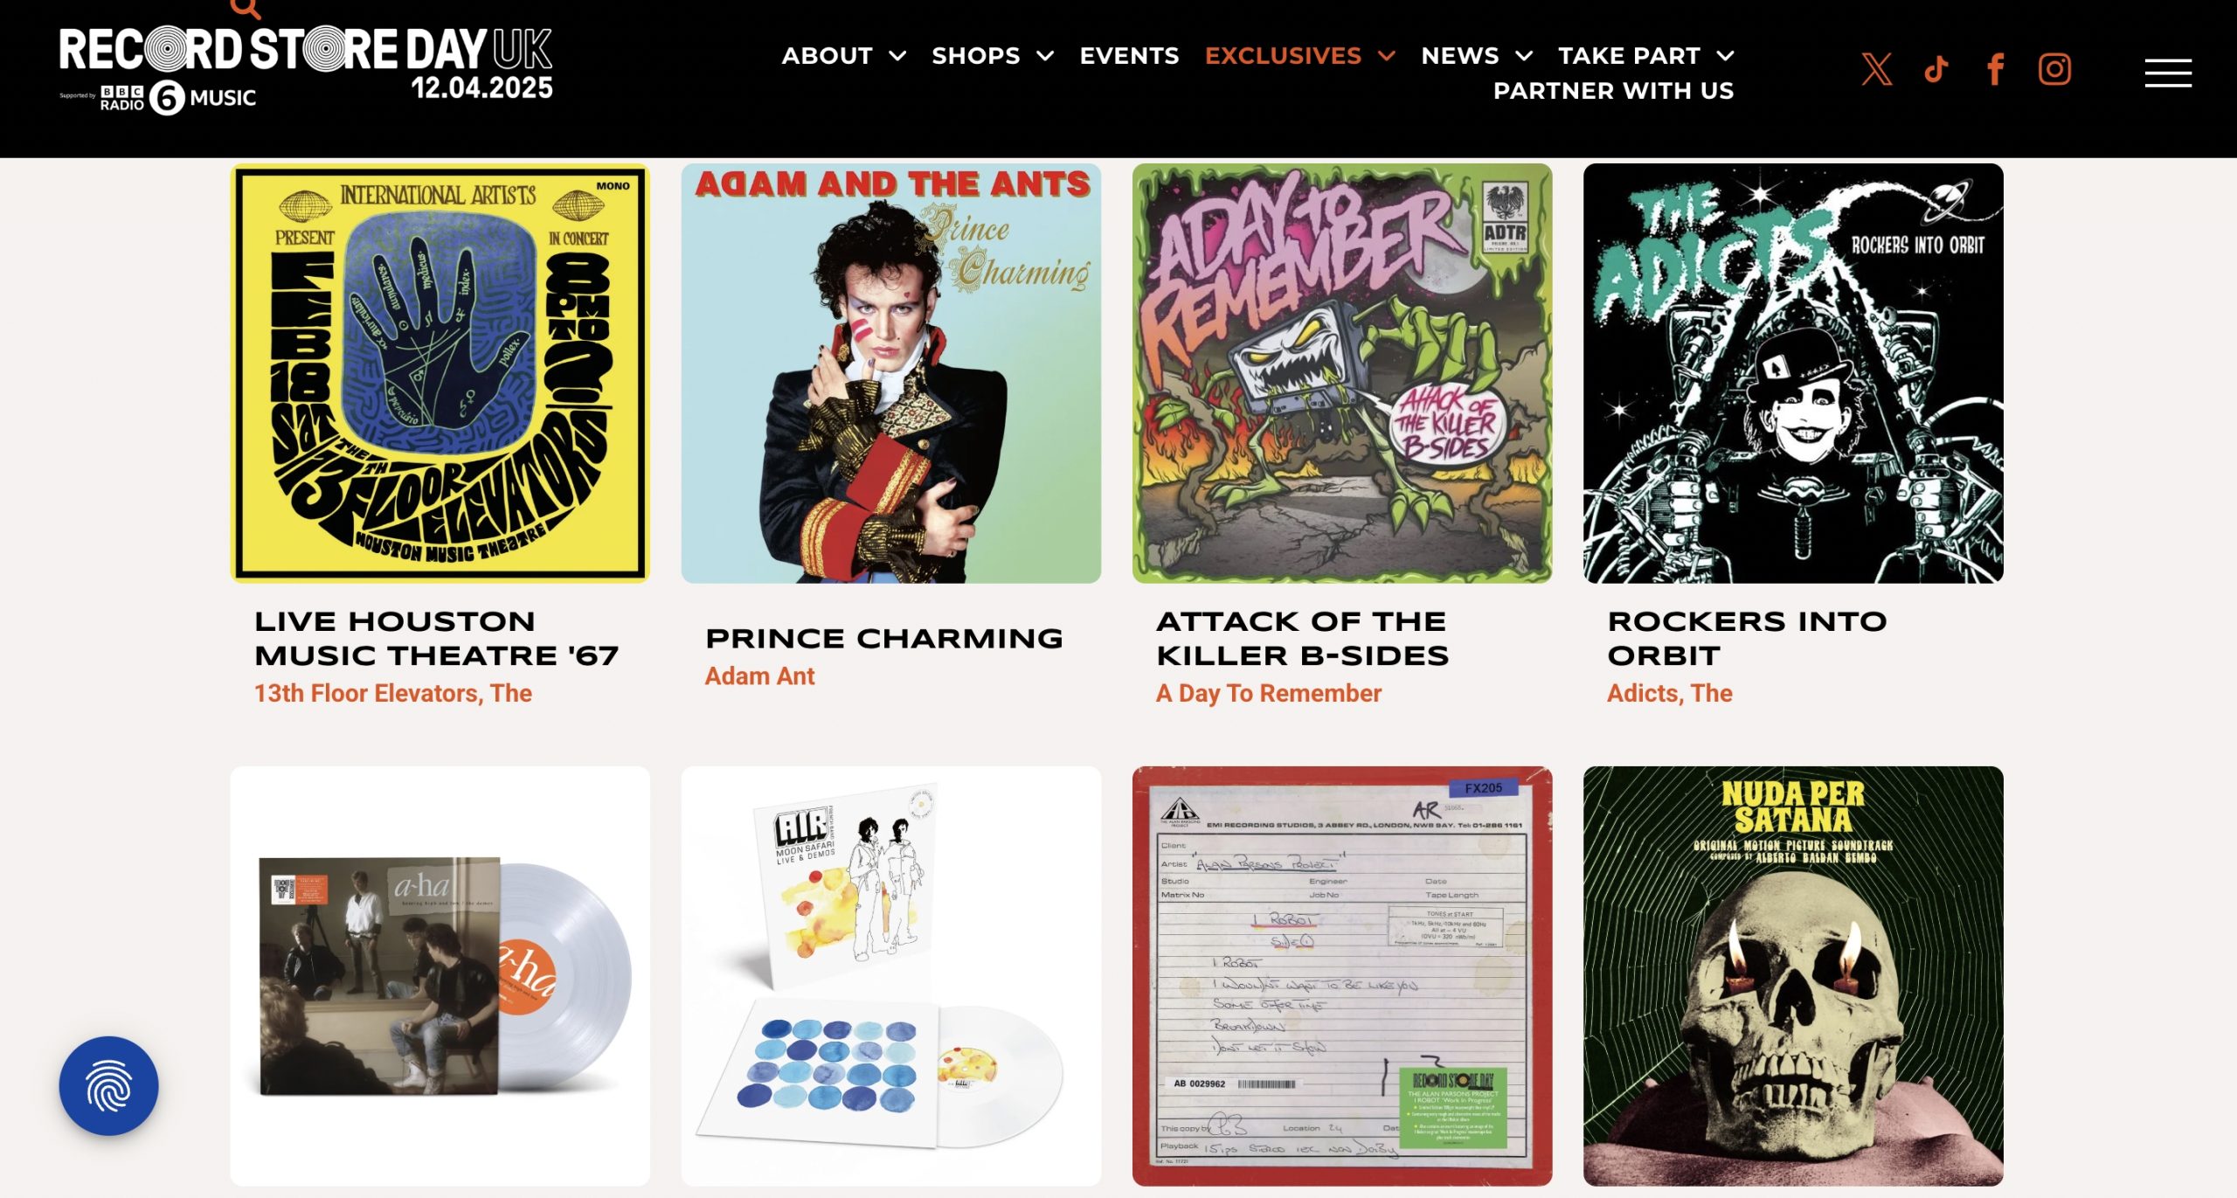2237x1198 pixels.
Task: Open the Partner With Us menu item
Action: (1613, 91)
